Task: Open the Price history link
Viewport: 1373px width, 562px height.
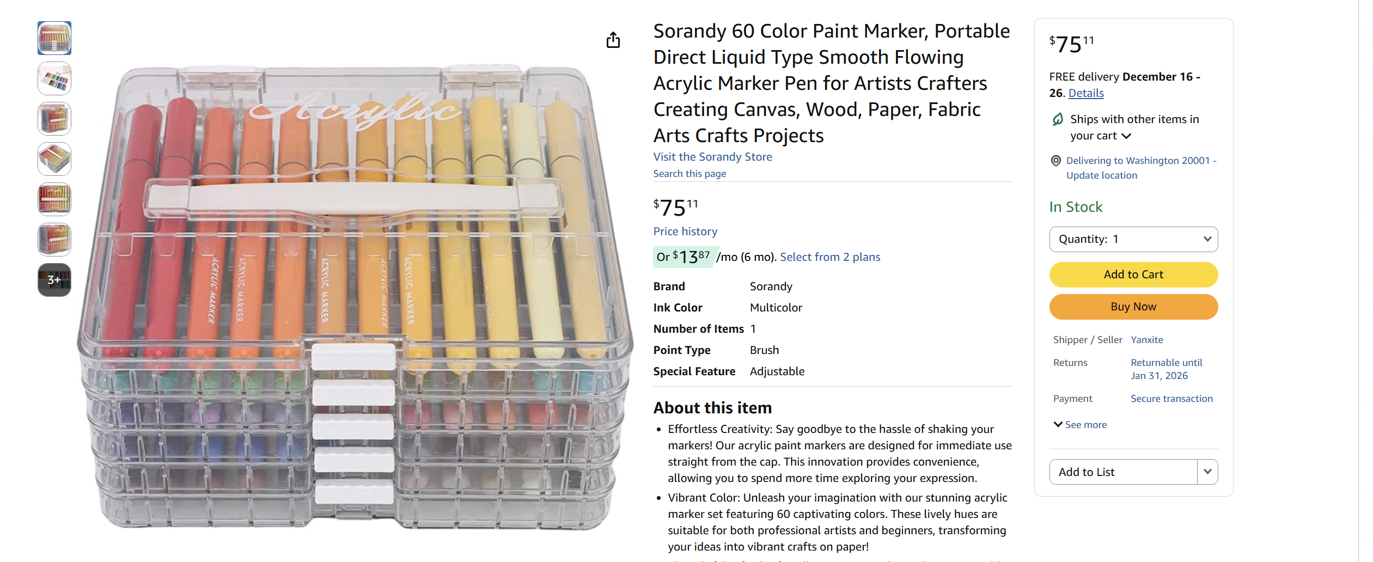Action: (685, 231)
